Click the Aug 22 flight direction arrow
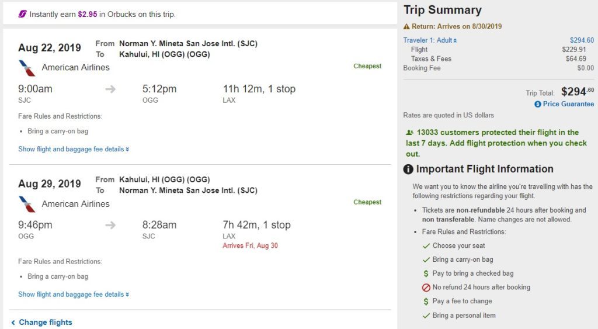Image resolution: width=598 pixels, height=329 pixels. (110, 89)
